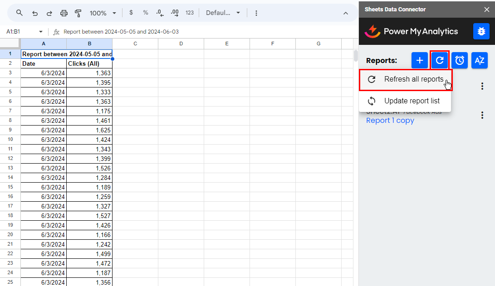
Task: Expand the name box dropdown arrow
Action: coord(40,32)
